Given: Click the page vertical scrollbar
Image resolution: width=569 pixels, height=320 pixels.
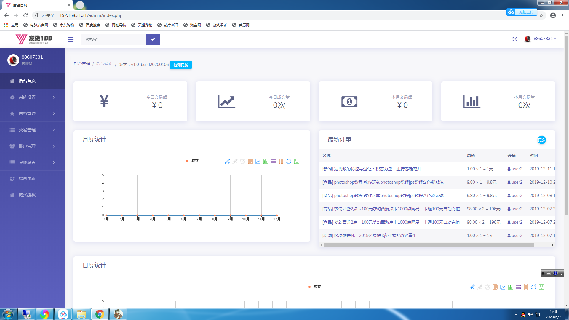Looking at the screenshot, I should point(566,126).
